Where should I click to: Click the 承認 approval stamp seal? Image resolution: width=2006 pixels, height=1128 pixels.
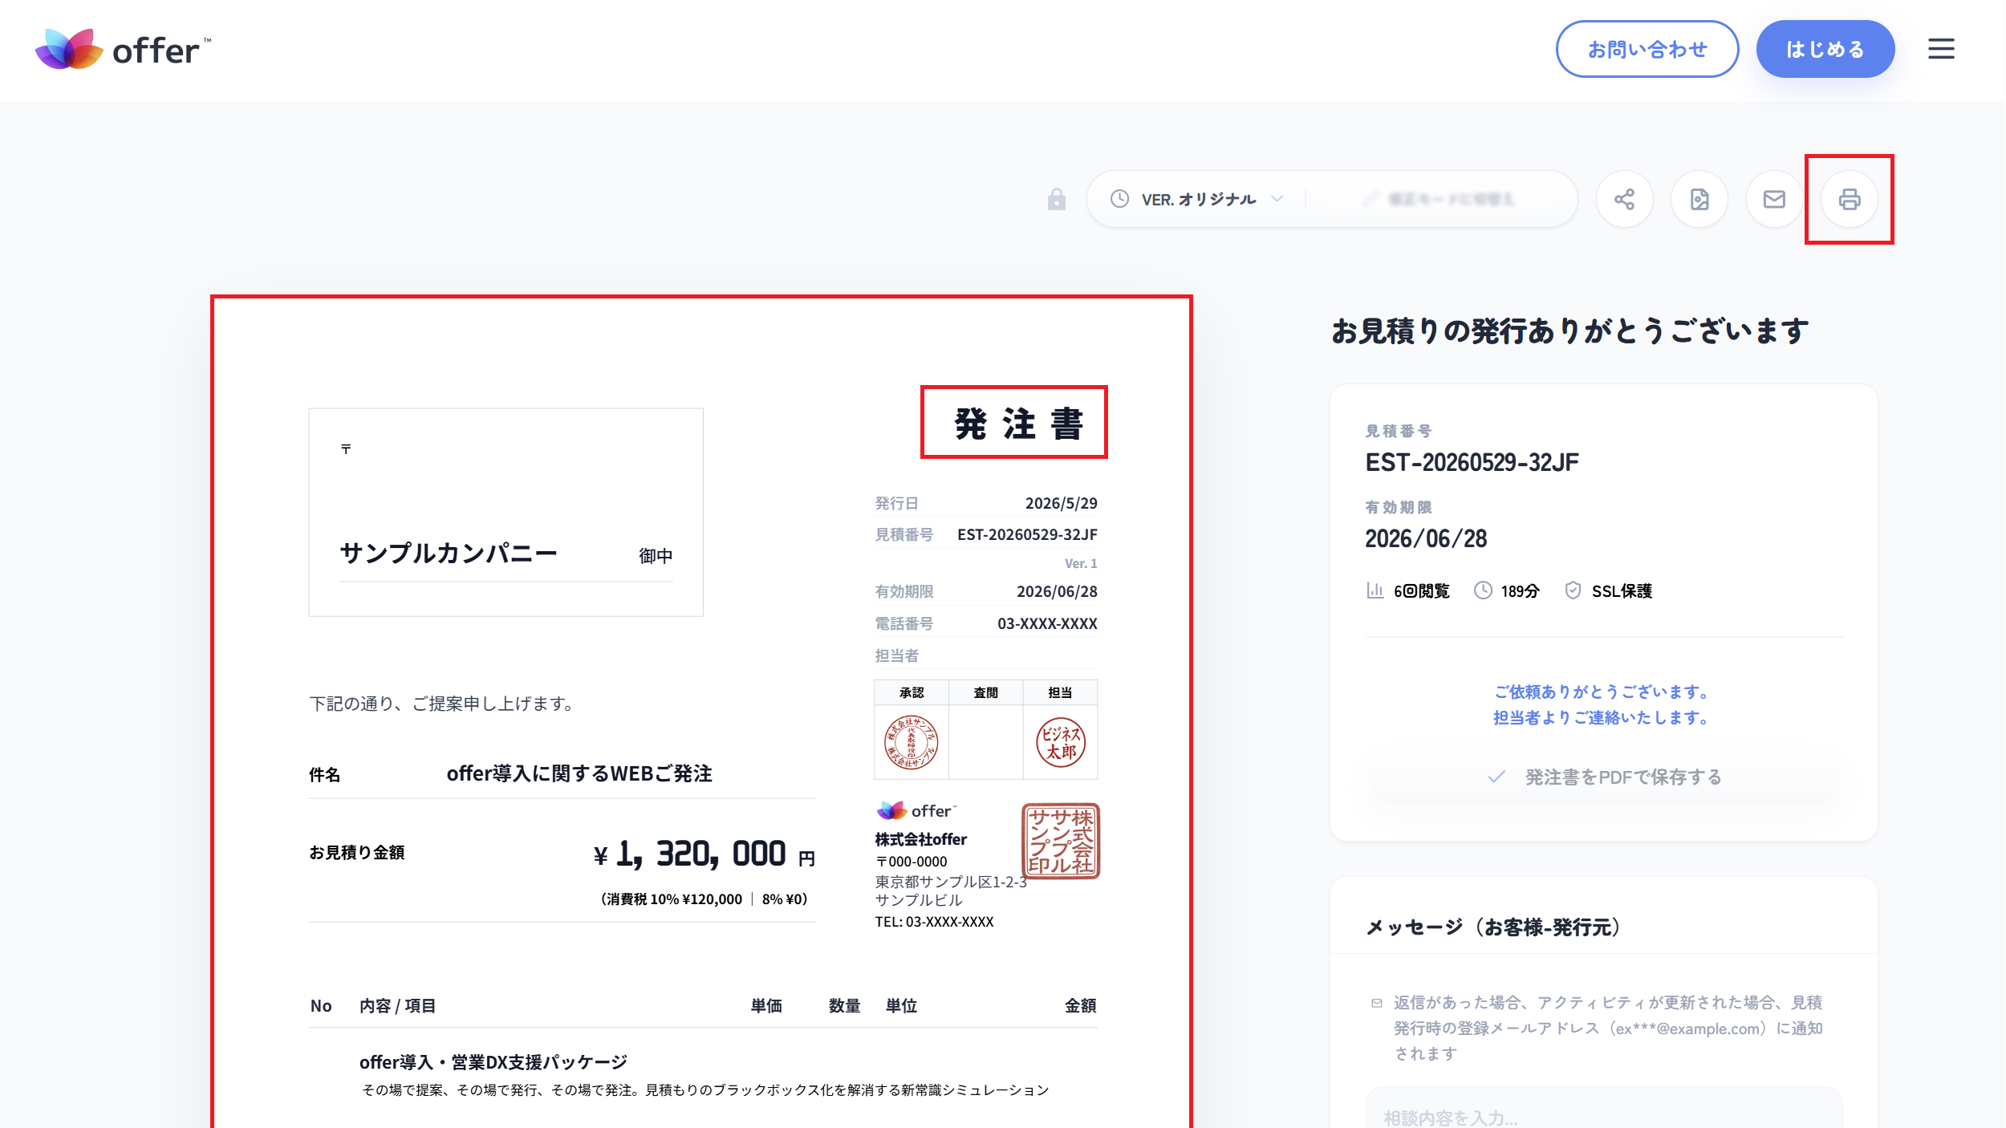(911, 742)
